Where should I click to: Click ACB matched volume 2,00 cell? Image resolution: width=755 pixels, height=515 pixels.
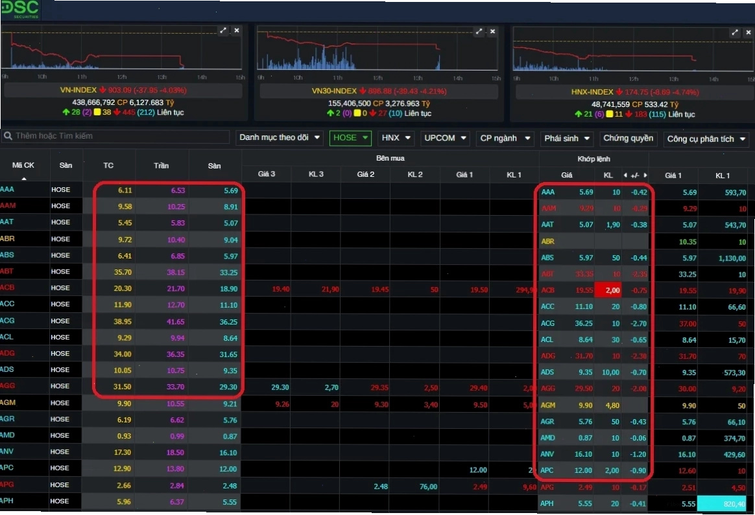[608, 290]
